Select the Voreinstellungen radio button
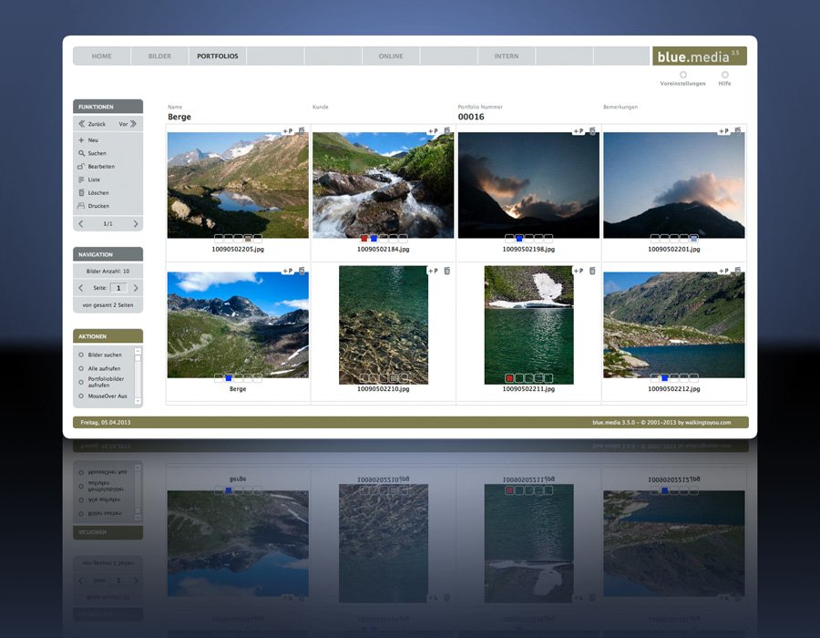This screenshot has width=820, height=638. [x=683, y=75]
